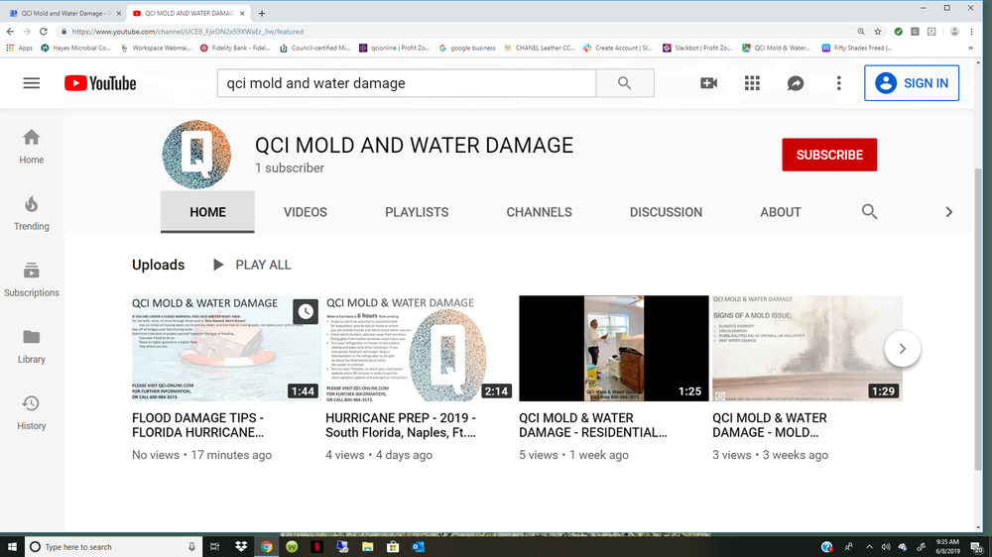Viewport: 992px width, 557px height.
Task: Open google business bookmark
Action: pos(467,48)
